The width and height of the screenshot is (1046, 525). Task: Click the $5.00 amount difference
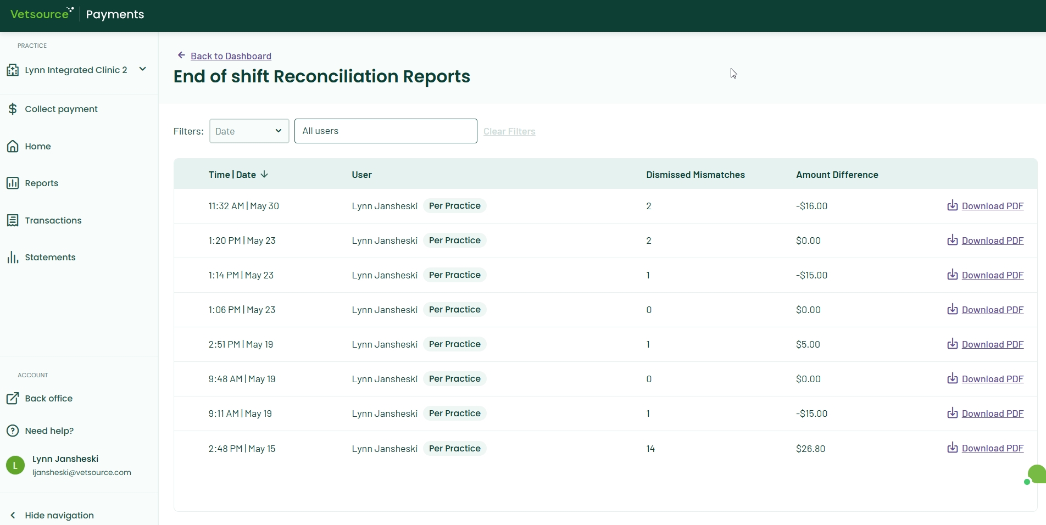(x=808, y=344)
